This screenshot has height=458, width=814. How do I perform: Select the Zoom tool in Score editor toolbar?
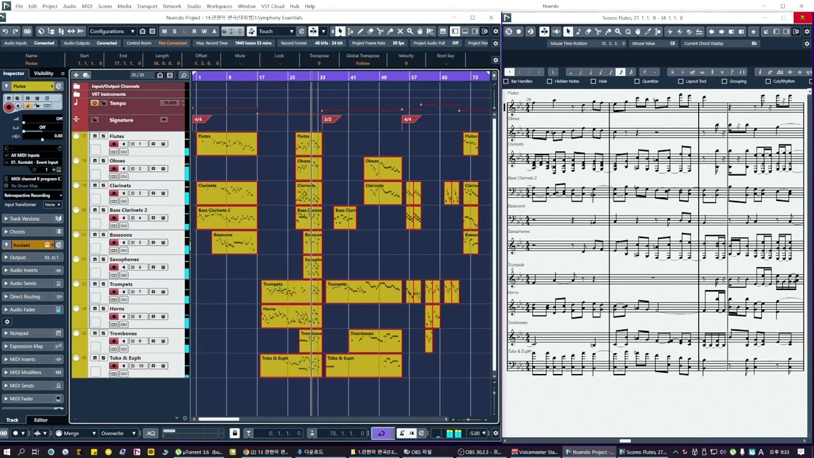tap(618, 31)
